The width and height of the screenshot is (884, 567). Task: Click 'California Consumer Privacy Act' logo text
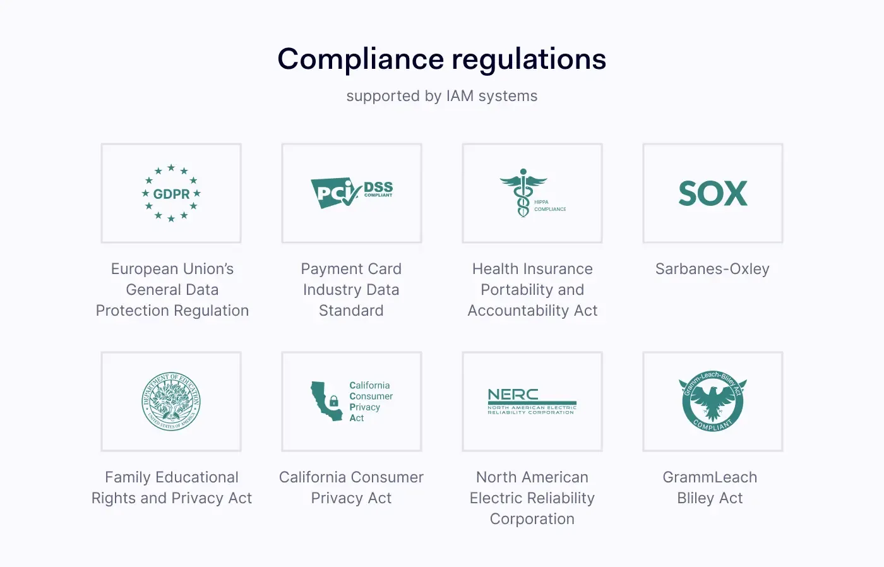pyautogui.click(x=371, y=402)
